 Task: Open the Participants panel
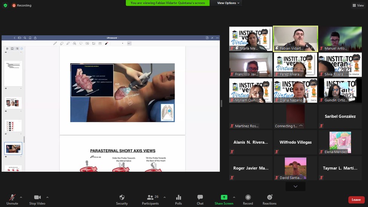click(150, 199)
